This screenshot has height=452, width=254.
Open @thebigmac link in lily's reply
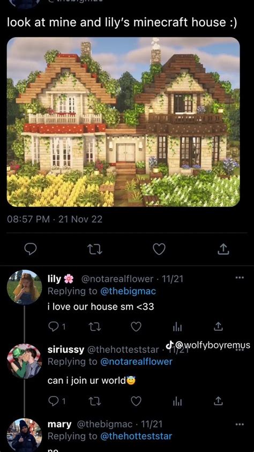click(x=128, y=291)
